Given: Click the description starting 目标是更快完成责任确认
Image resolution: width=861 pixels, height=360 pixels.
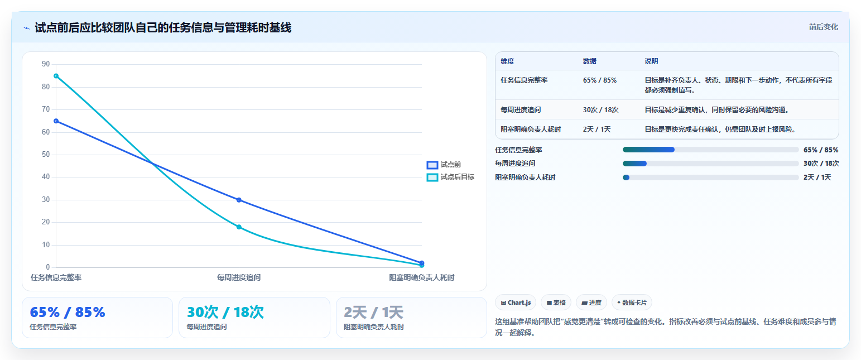Looking at the screenshot, I should [720, 129].
